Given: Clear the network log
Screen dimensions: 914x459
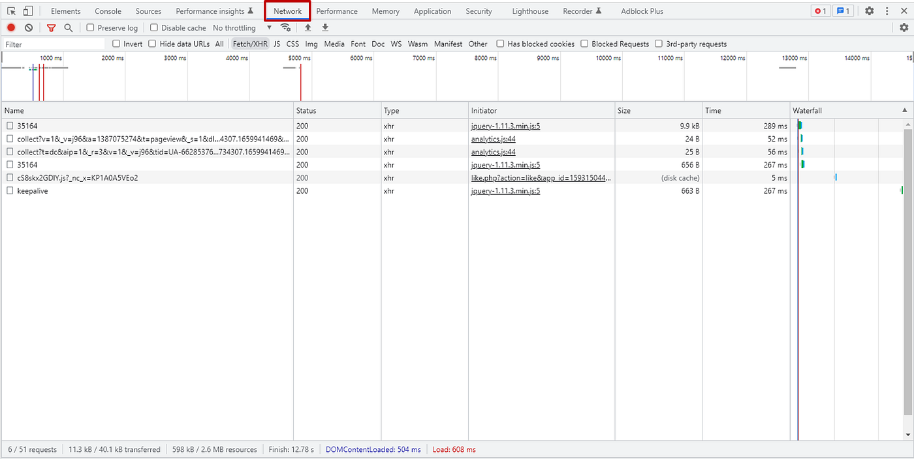Looking at the screenshot, I should [x=29, y=28].
